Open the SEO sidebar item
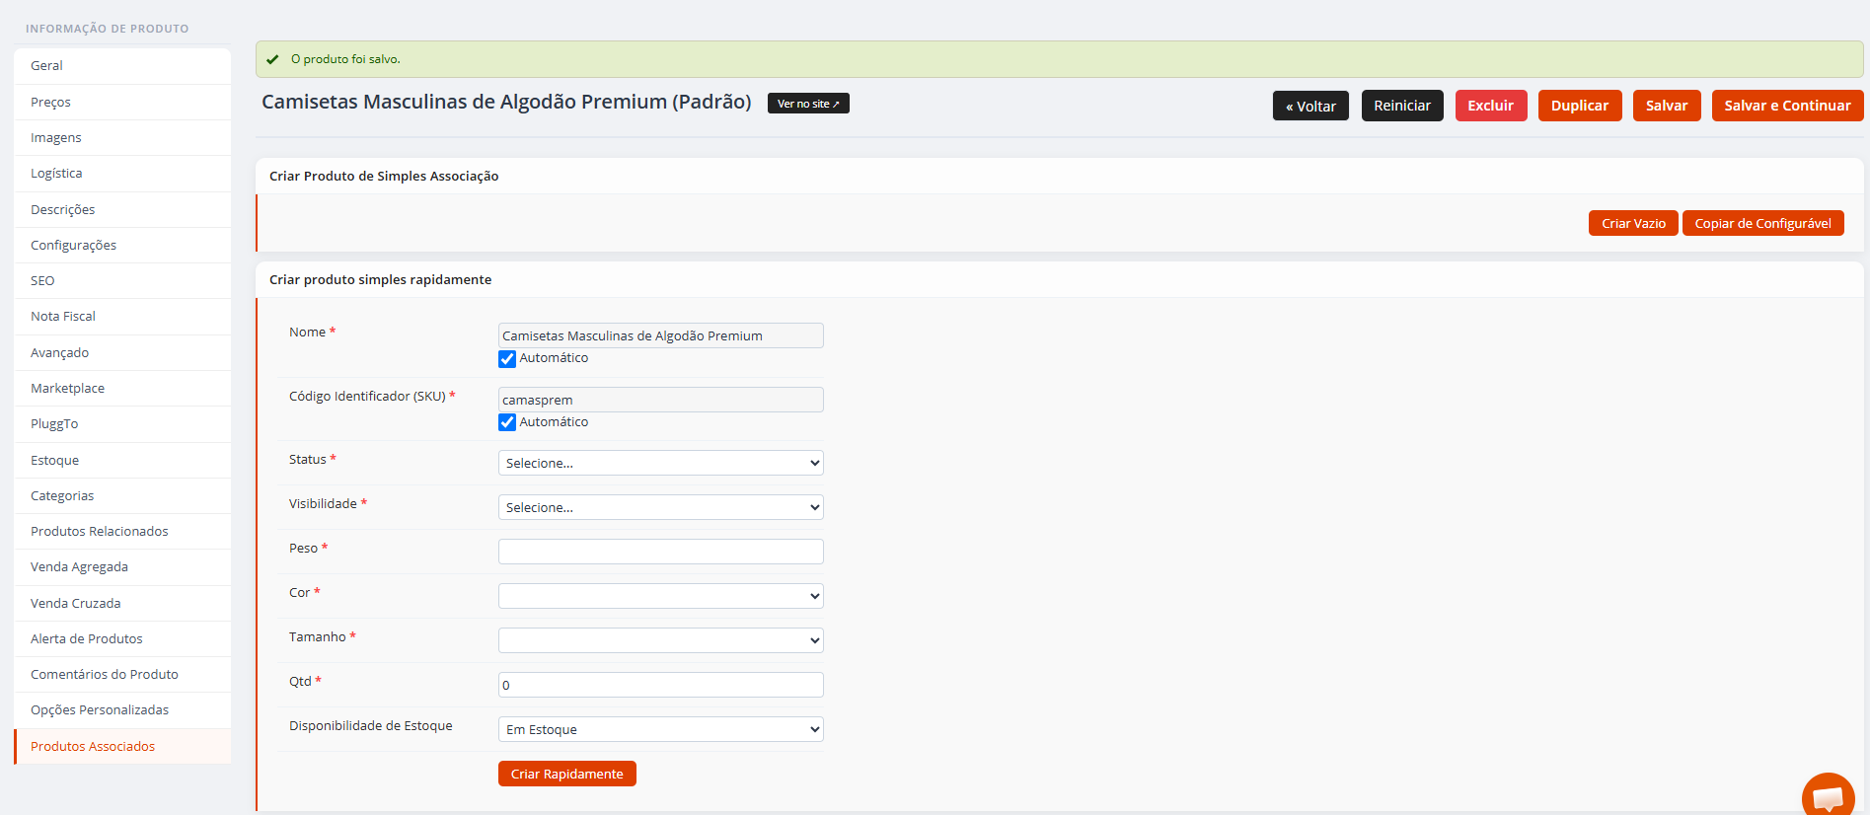Screen dimensions: 1870x815 122,280
